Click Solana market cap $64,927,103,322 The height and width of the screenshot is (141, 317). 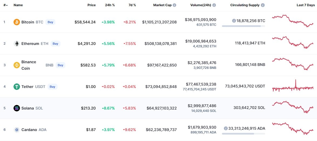coord(161,108)
